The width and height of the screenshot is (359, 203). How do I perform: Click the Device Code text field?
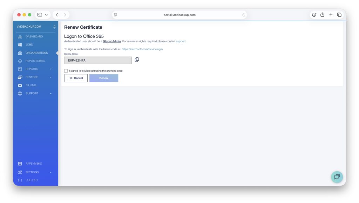tap(98, 60)
